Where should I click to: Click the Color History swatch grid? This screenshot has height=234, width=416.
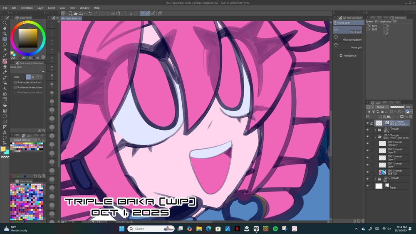pos(27,202)
